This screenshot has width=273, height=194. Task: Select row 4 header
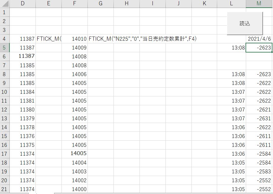pos(4,39)
